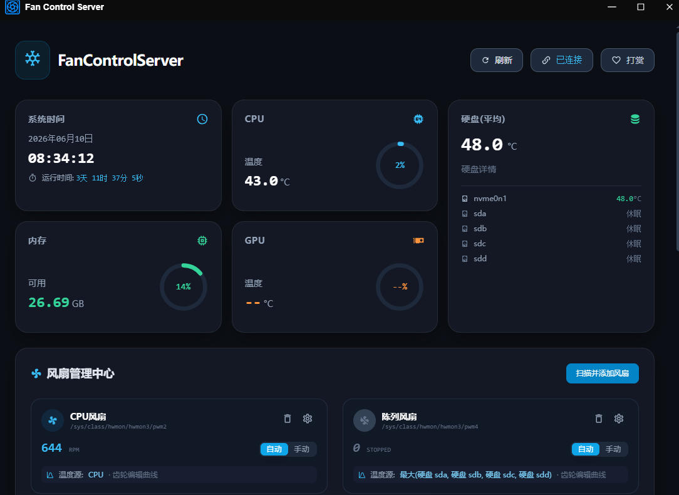Click the sdd 休眠 status

point(633,259)
